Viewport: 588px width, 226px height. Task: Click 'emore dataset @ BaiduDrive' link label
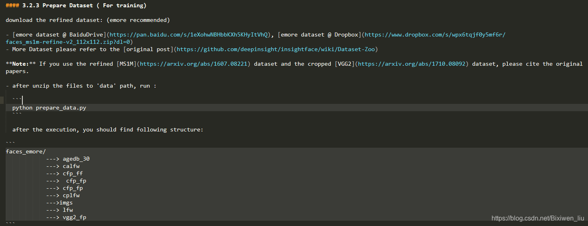point(59,34)
